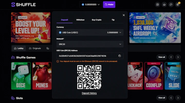Image resolution: width=185 pixels, height=103 pixels.
Task: Click View all for Slots
Action: pos(162,98)
